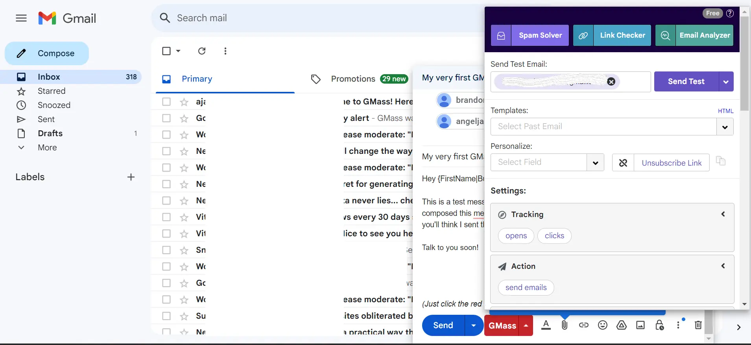Select the 'aja' email checkbox
Viewport: 751px width, 345px height.
(166, 102)
